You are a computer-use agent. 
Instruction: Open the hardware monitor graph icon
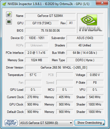(9, 22)
